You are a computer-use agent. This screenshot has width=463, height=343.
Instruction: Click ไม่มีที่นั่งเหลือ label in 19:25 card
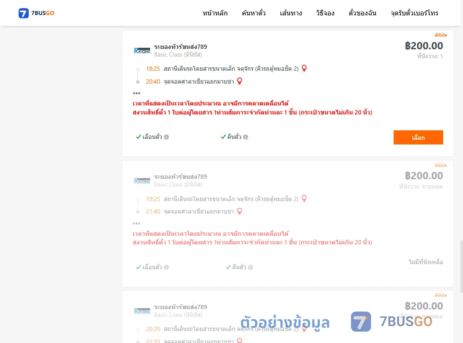[426, 262]
